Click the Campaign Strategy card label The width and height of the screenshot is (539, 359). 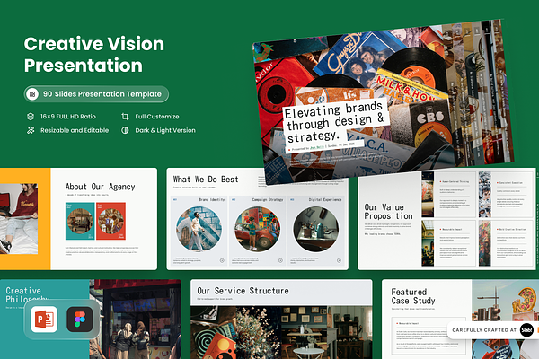pyautogui.click(x=268, y=199)
